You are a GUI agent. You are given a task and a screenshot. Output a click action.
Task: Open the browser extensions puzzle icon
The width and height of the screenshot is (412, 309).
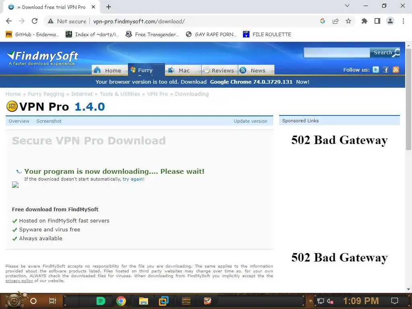364,21
